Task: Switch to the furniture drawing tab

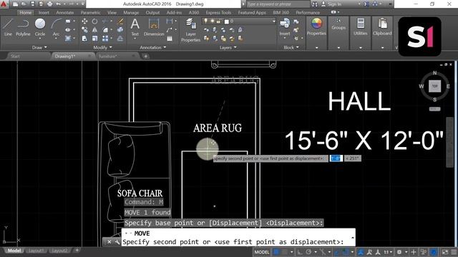Action: [x=116, y=56]
